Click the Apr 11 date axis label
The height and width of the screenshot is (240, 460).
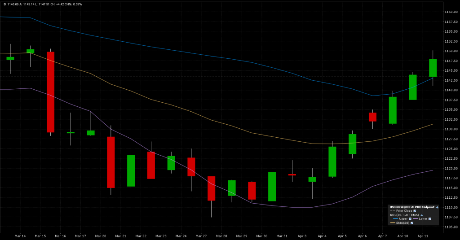(423, 236)
